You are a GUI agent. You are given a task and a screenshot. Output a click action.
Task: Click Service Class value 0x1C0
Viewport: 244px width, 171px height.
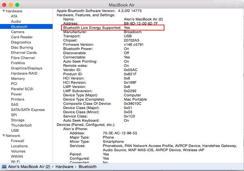(x=129, y=116)
